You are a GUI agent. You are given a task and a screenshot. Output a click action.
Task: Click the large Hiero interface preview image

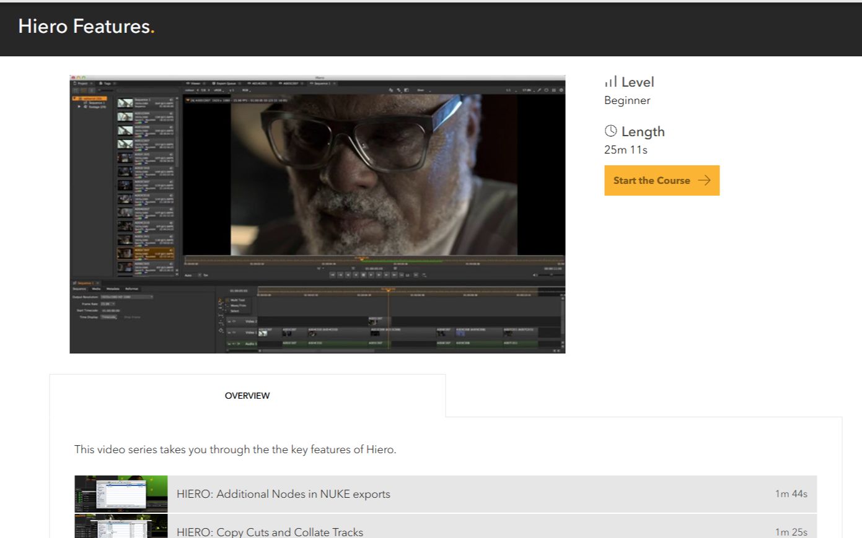[x=317, y=214]
